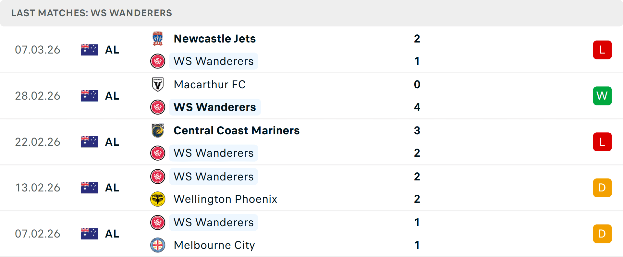The height and width of the screenshot is (257, 623).
Task: Click the Australian flag on the 07.02.26 row
Action: [x=89, y=233]
